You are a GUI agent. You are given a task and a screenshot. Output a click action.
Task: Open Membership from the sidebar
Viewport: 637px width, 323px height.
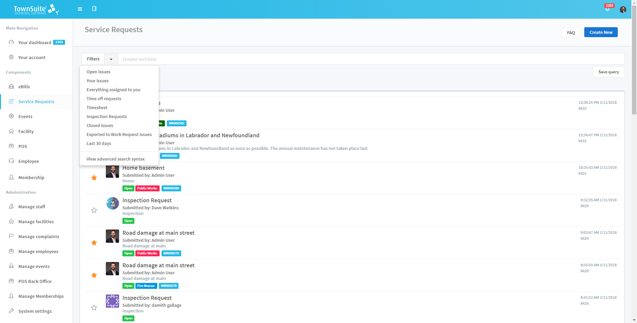point(31,177)
